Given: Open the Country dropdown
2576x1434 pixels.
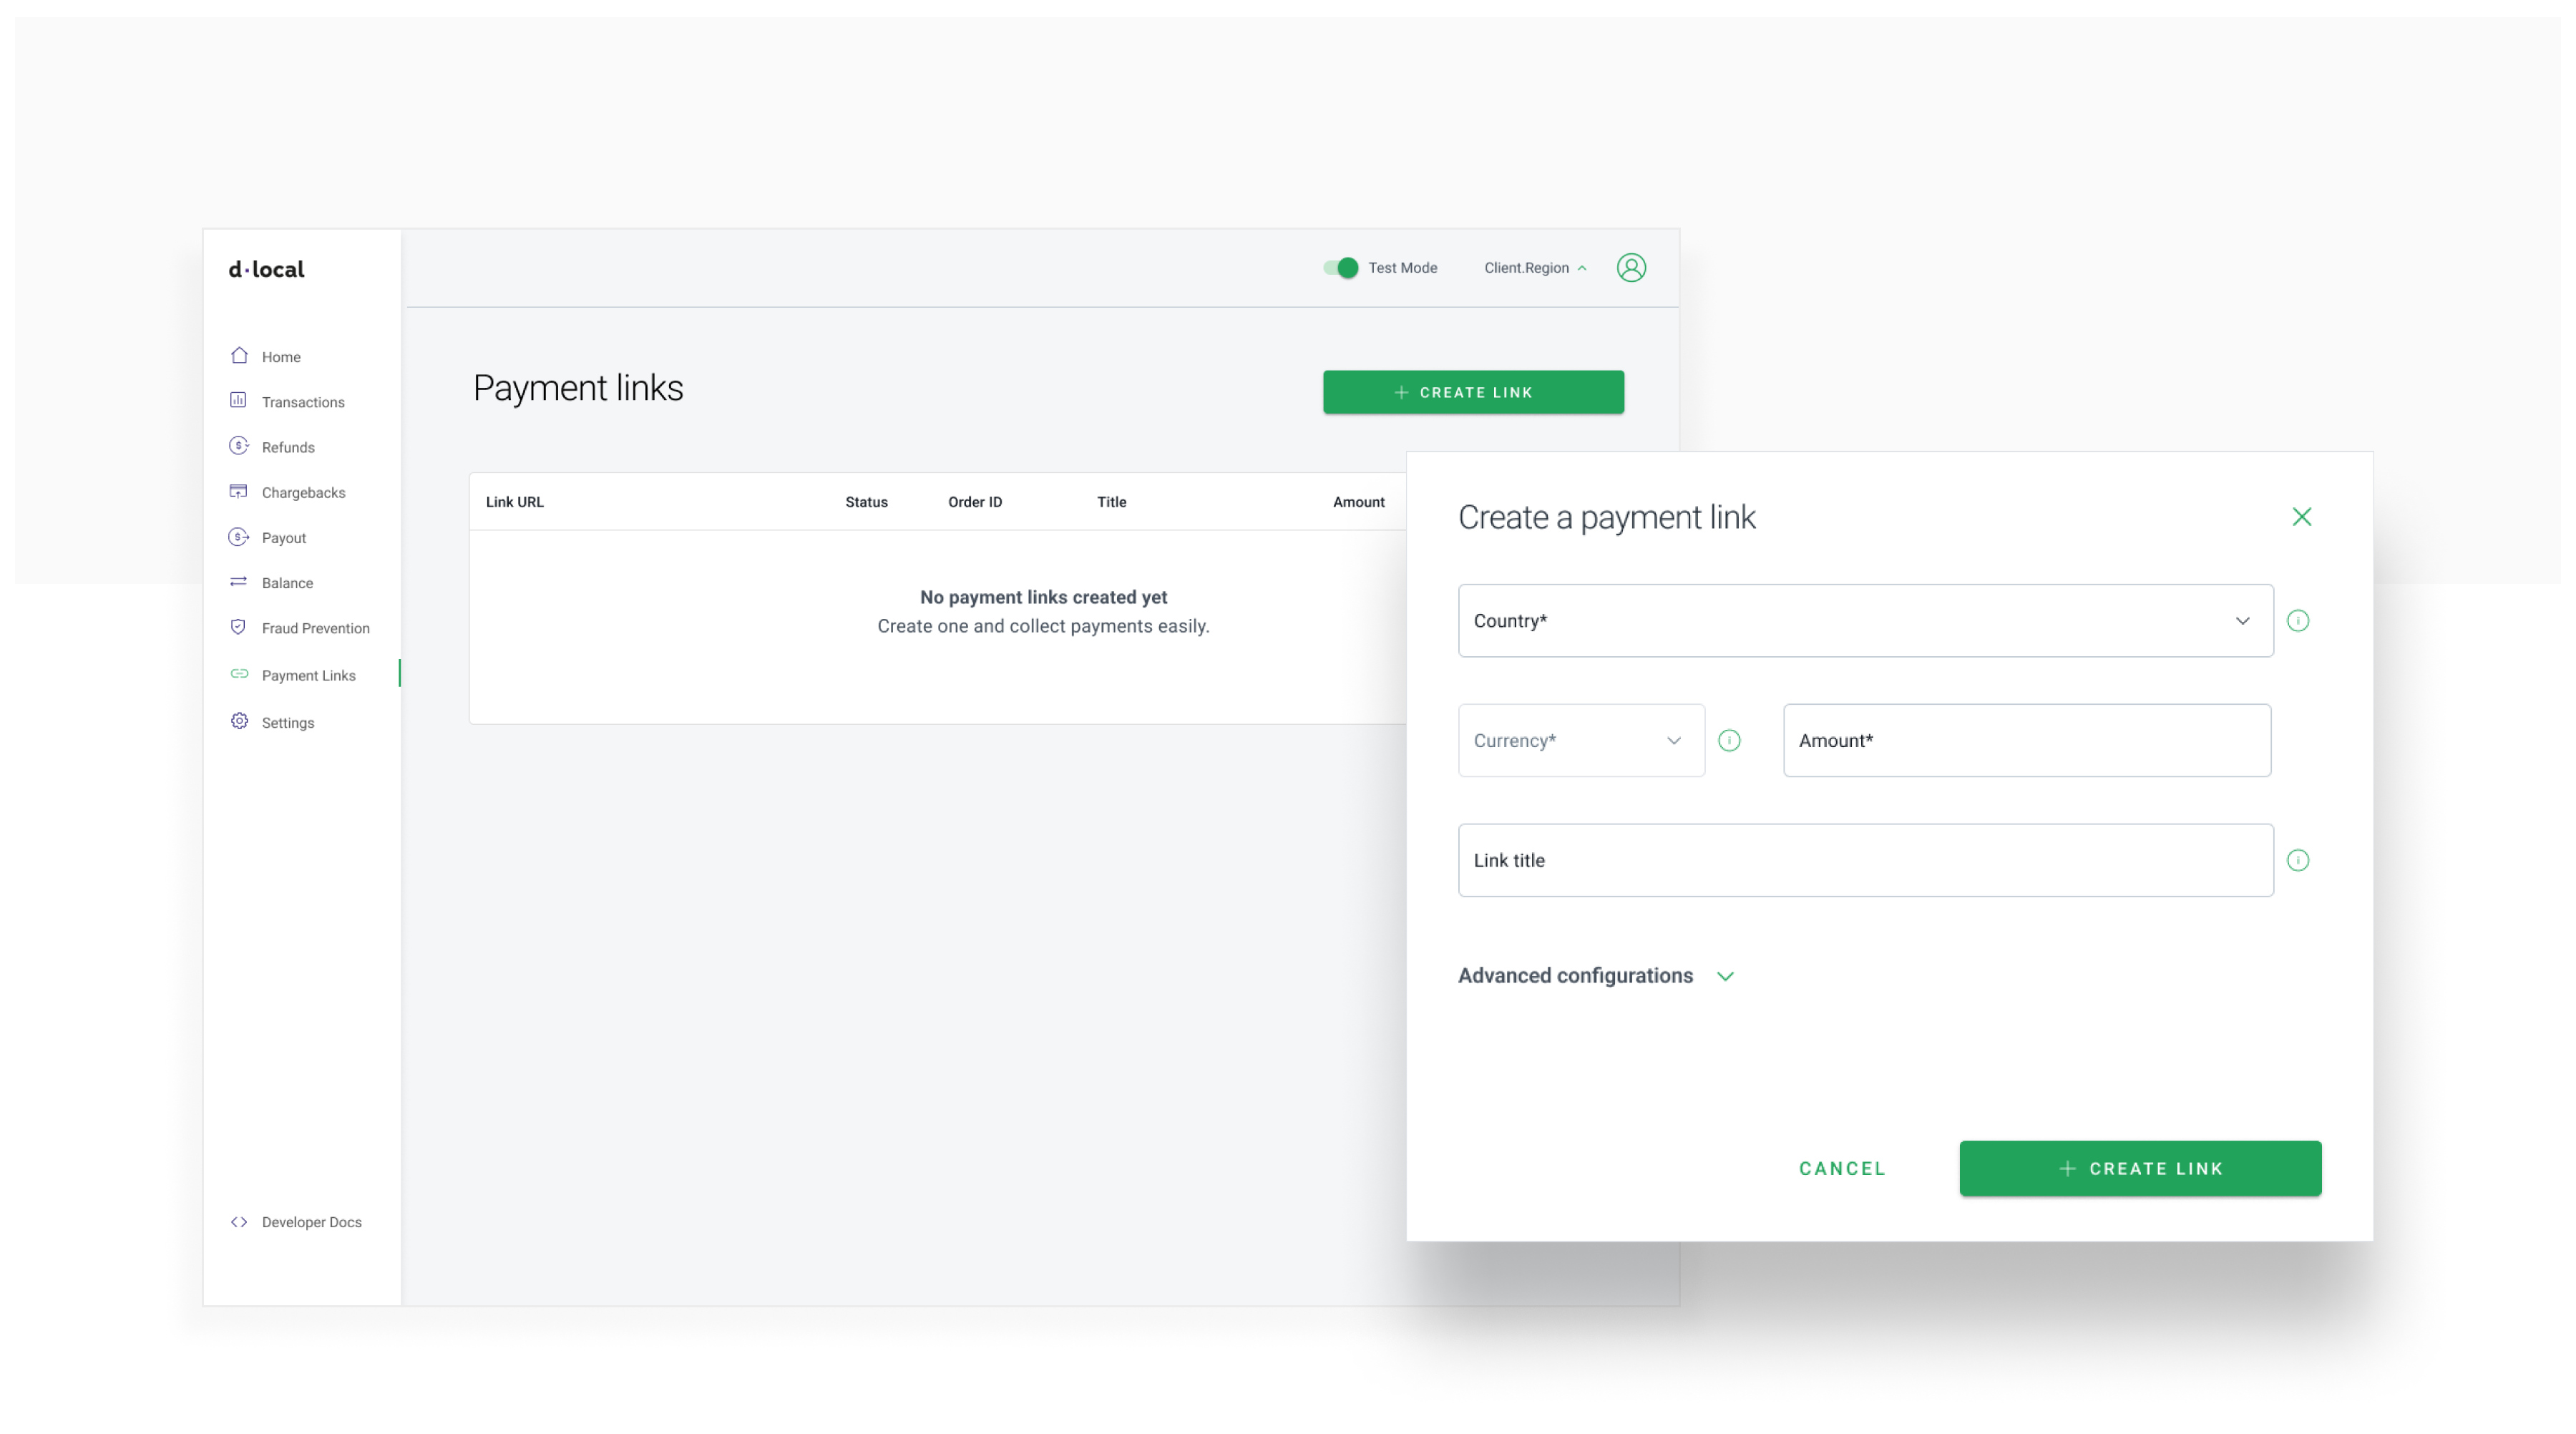Looking at the screenshot, I should pyautogui.click(x=1865, y=621).
